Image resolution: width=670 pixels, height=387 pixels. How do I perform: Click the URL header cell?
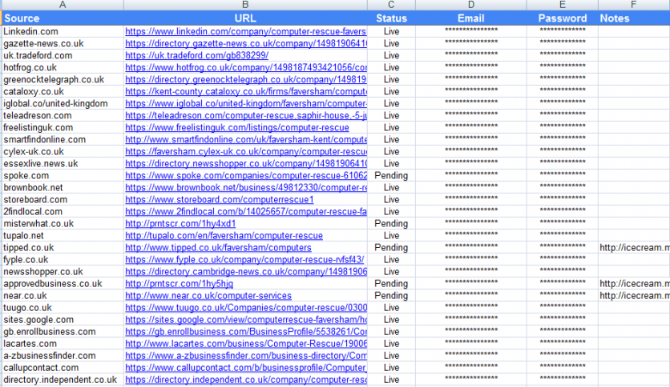[245, 18]
